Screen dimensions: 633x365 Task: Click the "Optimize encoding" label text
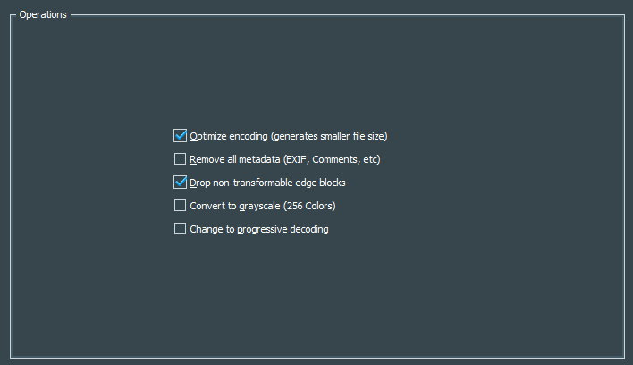(x=229, y=137)
